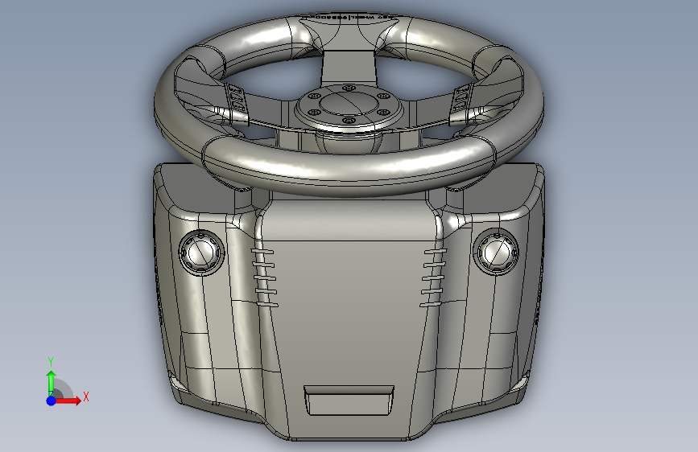
Task: Select the rectangular recess at the base front
Action: tap(349, 401)
